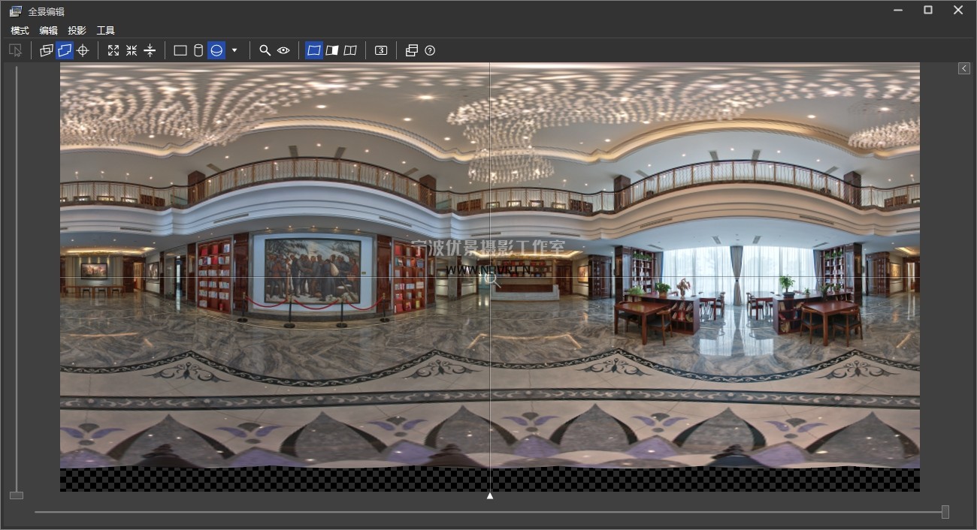Click the overlapping windows icon

(x=411, y=50)
